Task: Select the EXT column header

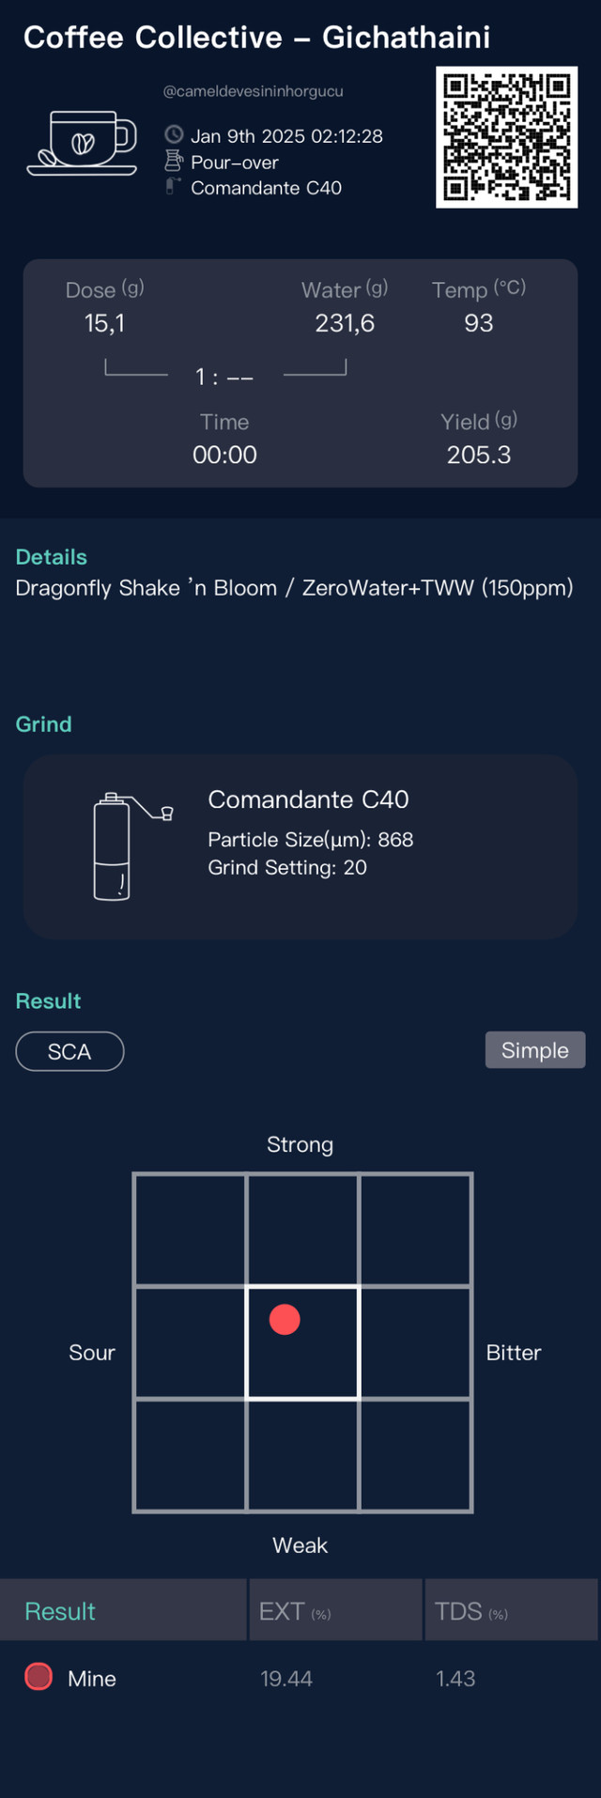Action: pos(335,1611)
